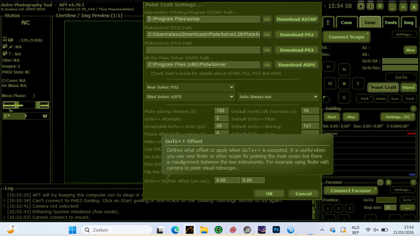The height and width of the screenshot is (236, 420).
Task: Select focuser 2 in the Focuser header
Action: 388,183
